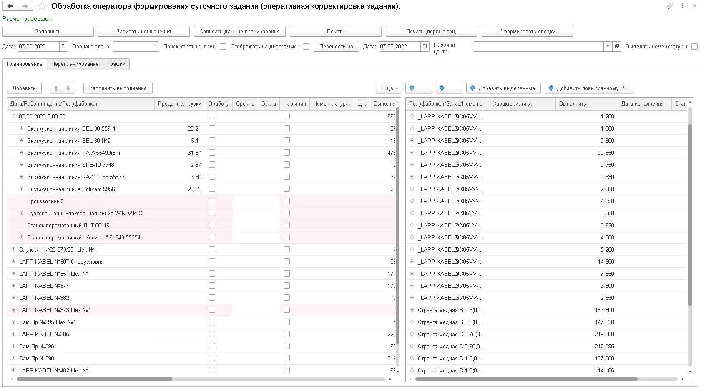
Task: Enable the 'Поиск коротких длин' checkbox
Action: click(223, 47)
